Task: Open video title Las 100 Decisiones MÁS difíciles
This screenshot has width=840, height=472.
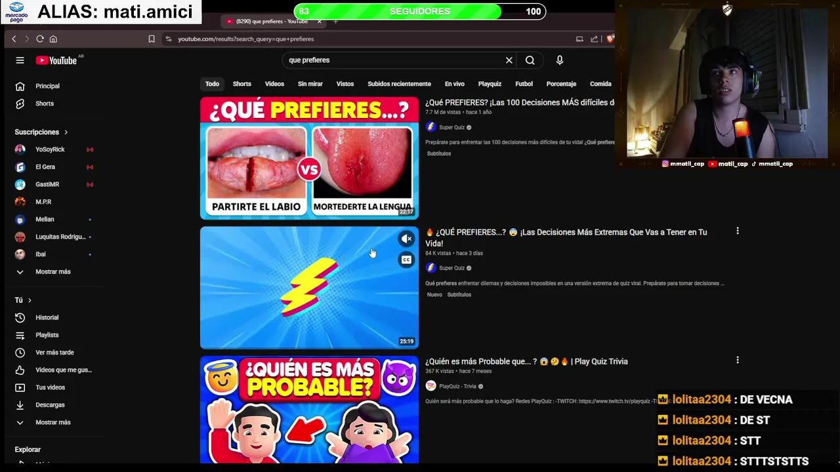Action: click(520, 102)
